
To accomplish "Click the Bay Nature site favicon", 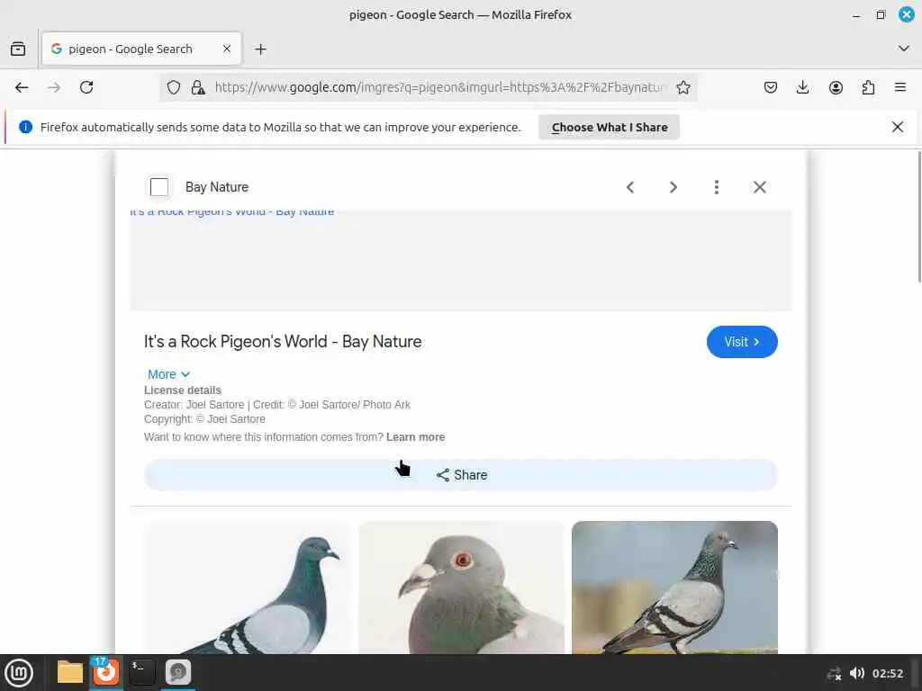I will tap(159, 187).
